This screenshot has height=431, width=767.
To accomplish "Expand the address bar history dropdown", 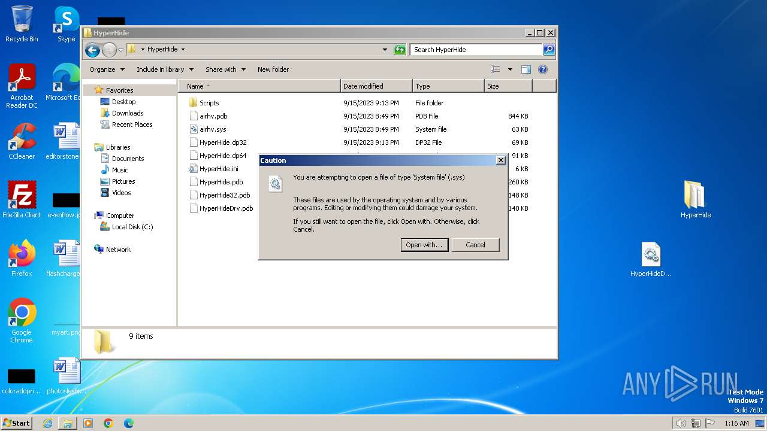I will (385, 50).
